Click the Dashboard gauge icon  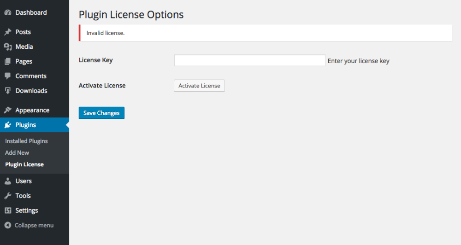pyautogui.click(x=8, y=13)
